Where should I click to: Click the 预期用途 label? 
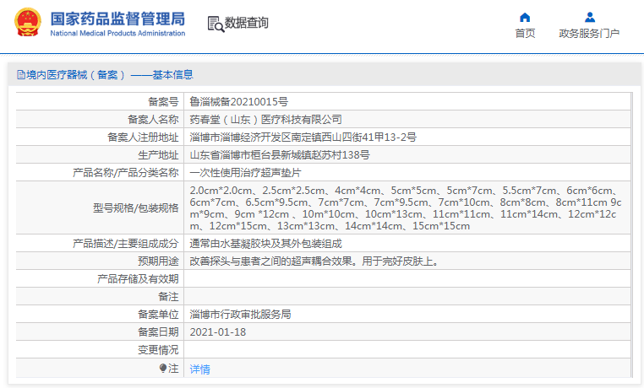(x=158, y=261)
